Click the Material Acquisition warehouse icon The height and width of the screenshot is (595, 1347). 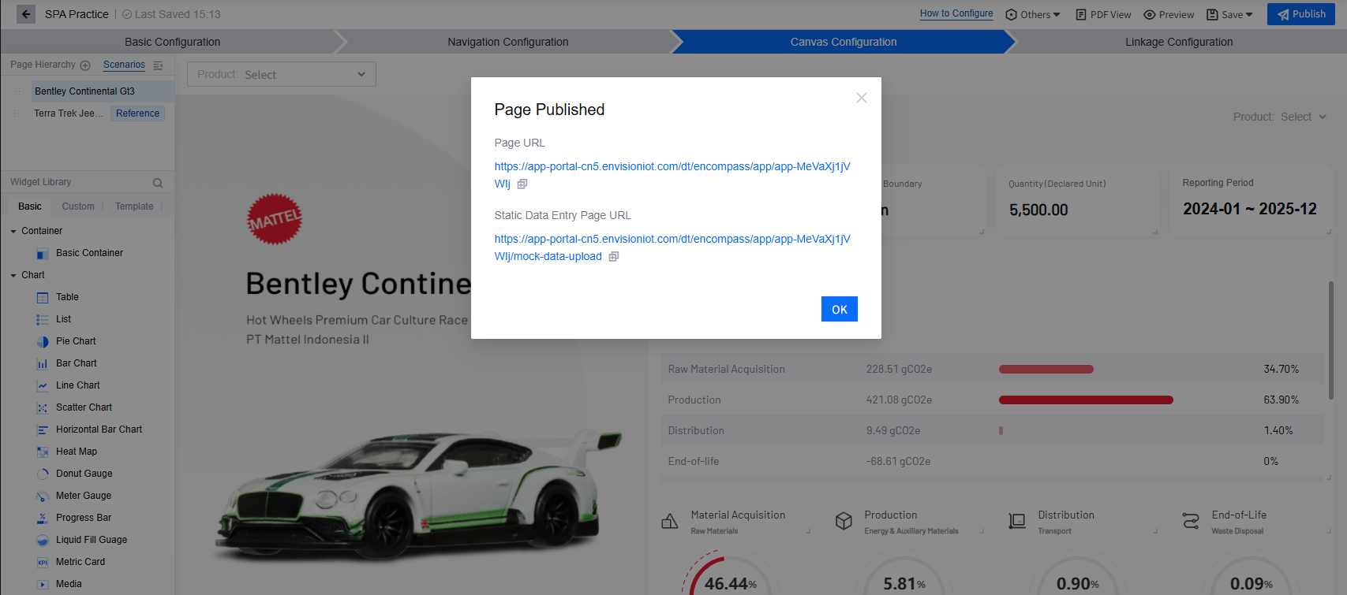(669, 521)
